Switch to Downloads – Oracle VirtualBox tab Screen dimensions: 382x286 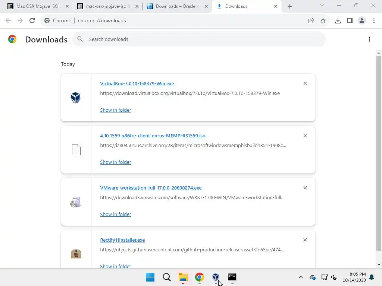(x=177, y=6)
